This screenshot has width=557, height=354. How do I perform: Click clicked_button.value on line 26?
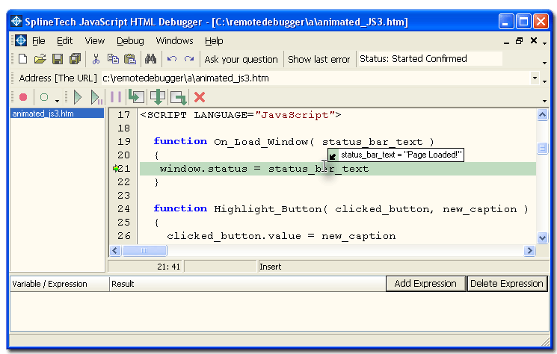pyautogui.click(x=234, y=236)
